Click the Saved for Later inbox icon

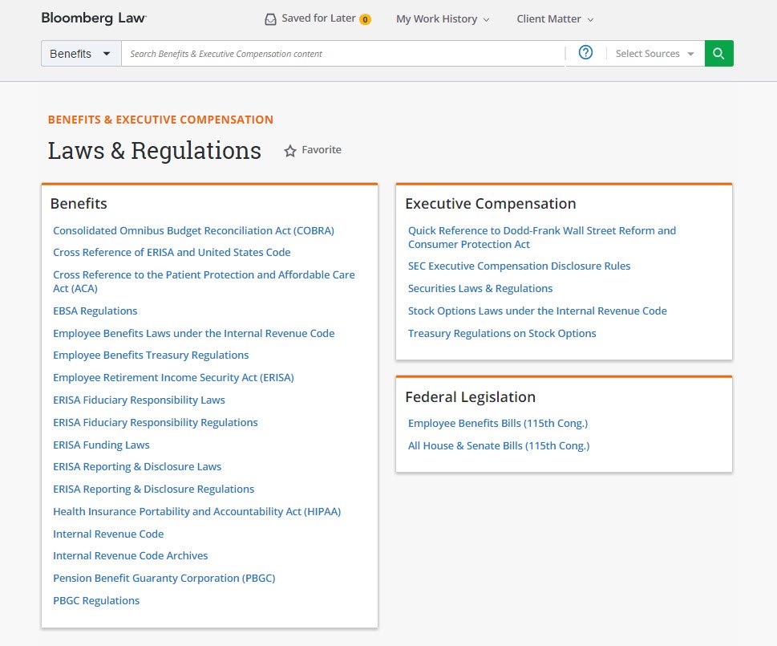(270, 18)
